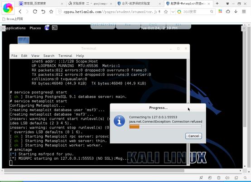Click the shield icon inside the address bar
The width and height of the screenshot is (251, 182).
coord(60,11)
